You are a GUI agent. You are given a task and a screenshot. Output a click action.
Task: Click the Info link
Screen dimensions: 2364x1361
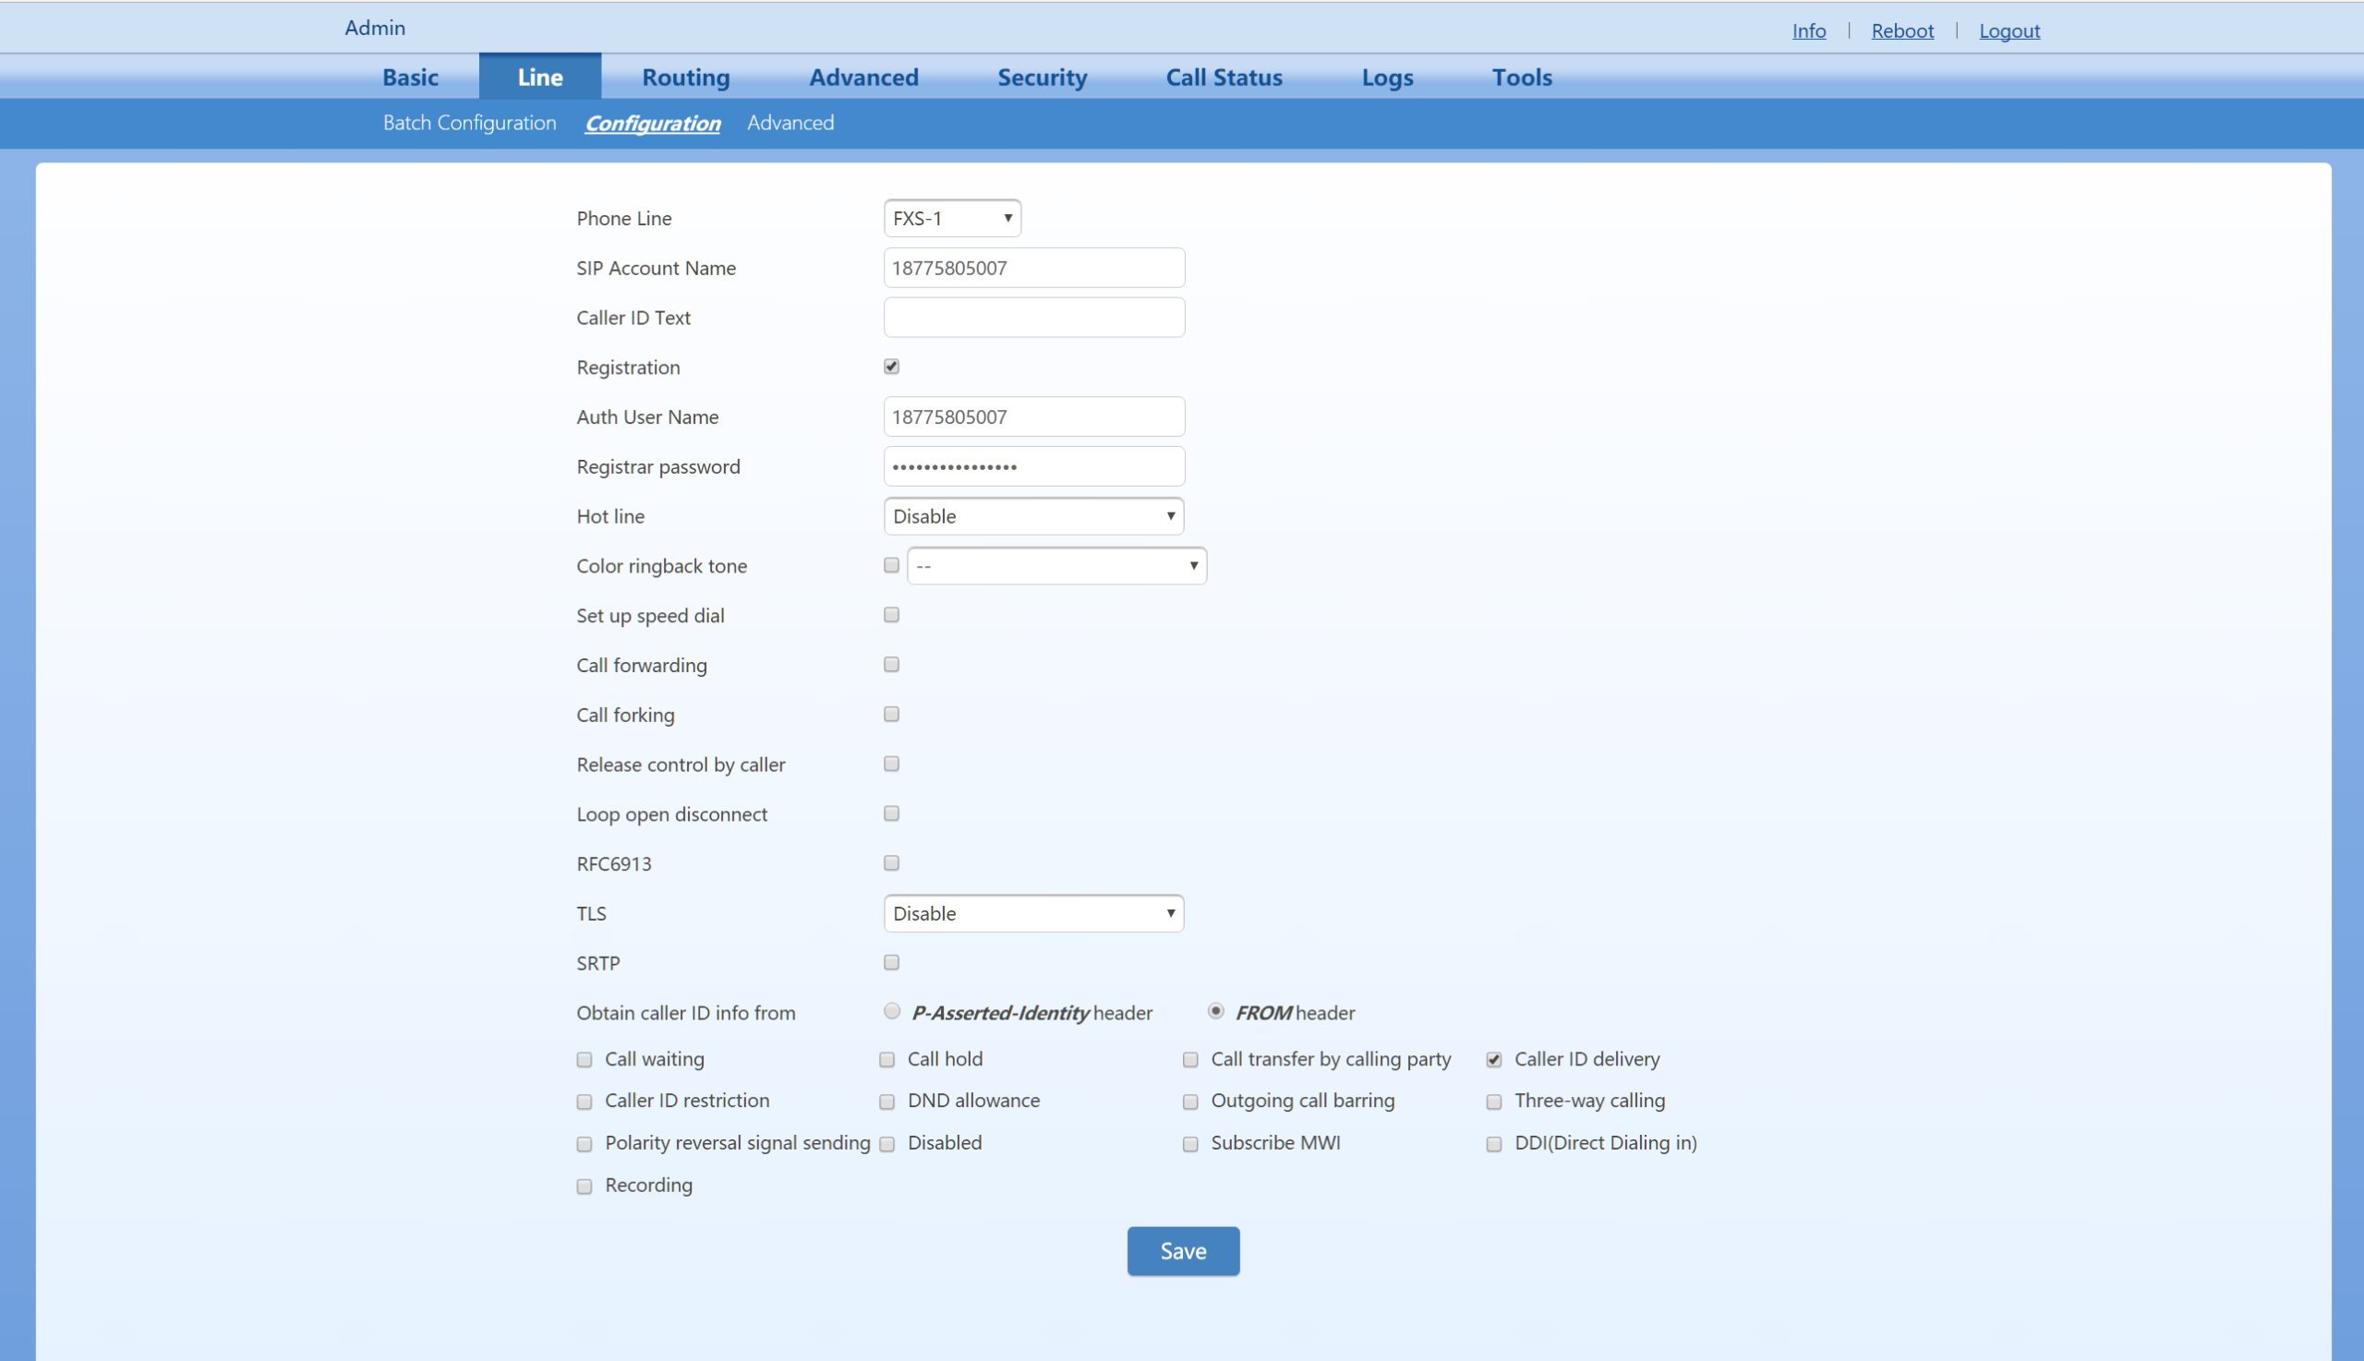tap(1808, 30)
